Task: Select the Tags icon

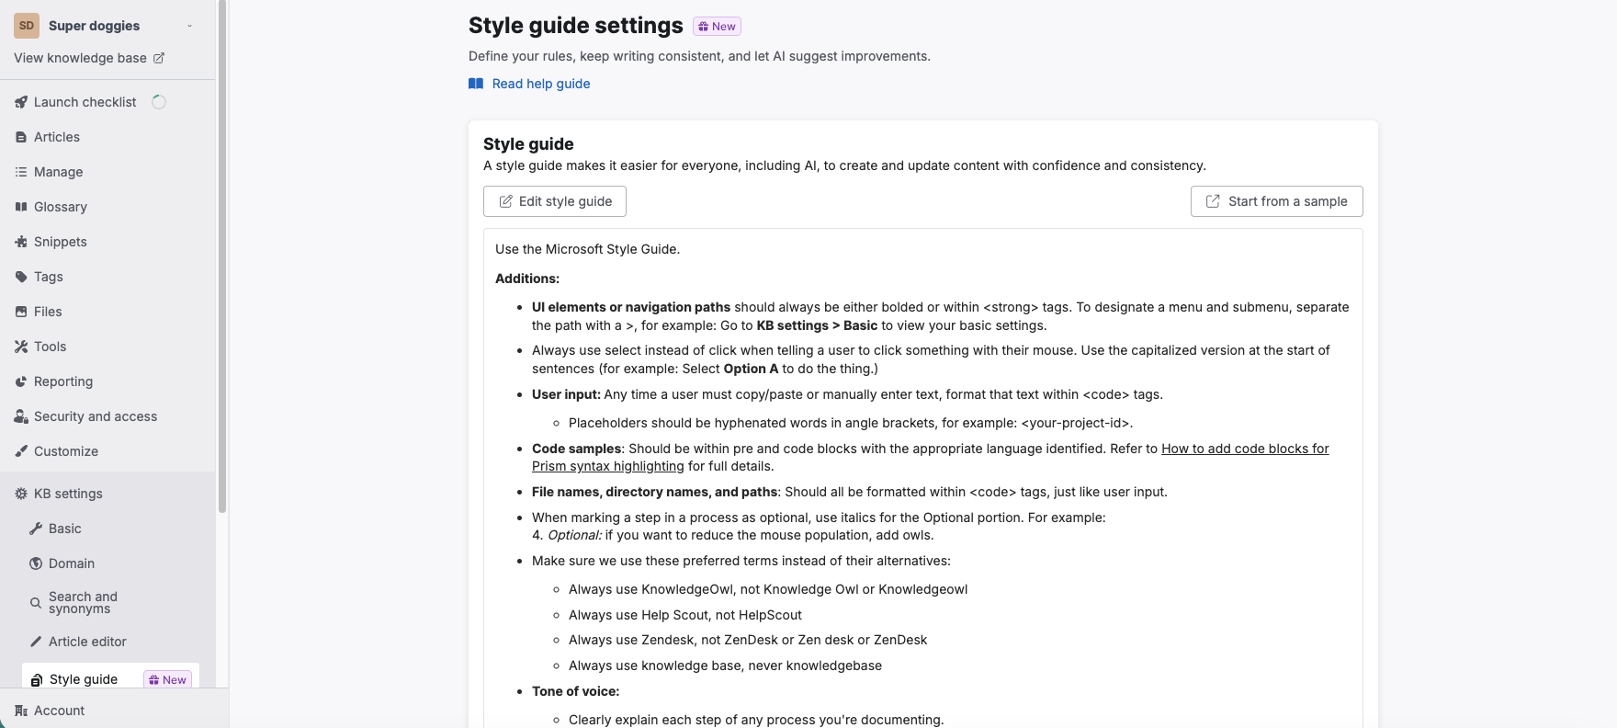Action: click(21, 277)
